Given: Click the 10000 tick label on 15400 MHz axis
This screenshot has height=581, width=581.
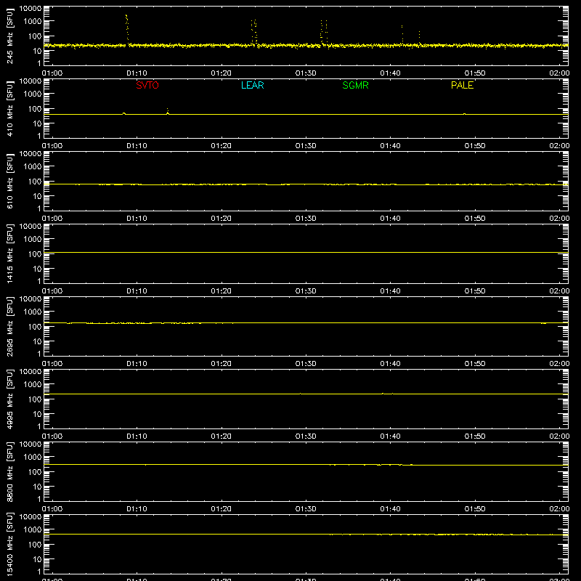Looking at the screenshot, I should 31,516.
